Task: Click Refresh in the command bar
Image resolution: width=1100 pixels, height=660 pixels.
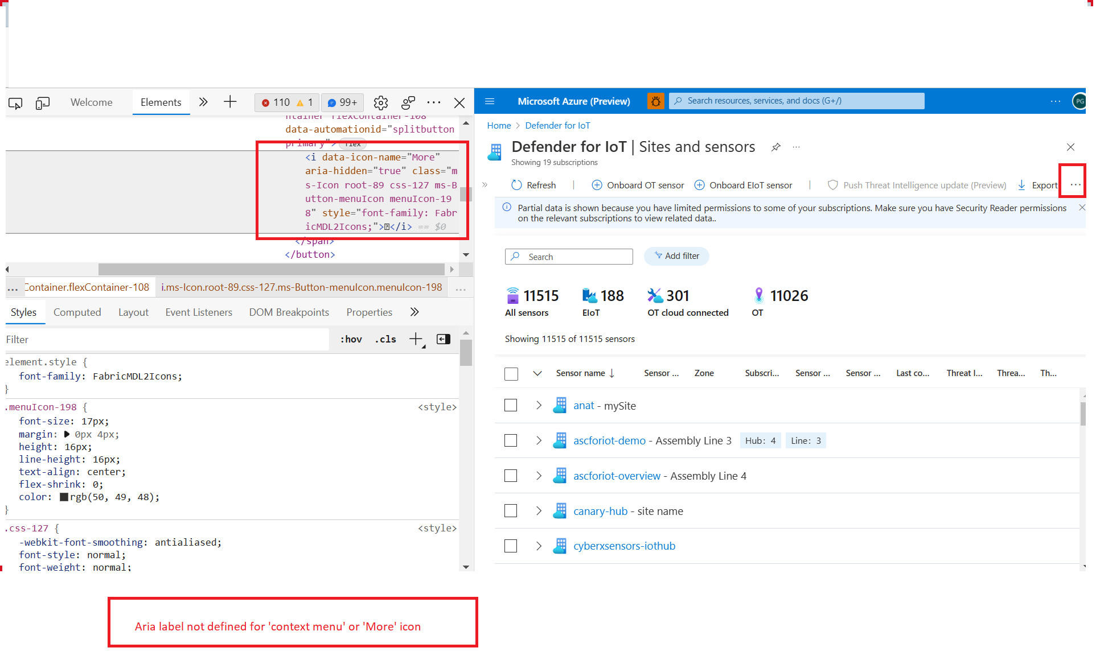Action: point(533,185)
